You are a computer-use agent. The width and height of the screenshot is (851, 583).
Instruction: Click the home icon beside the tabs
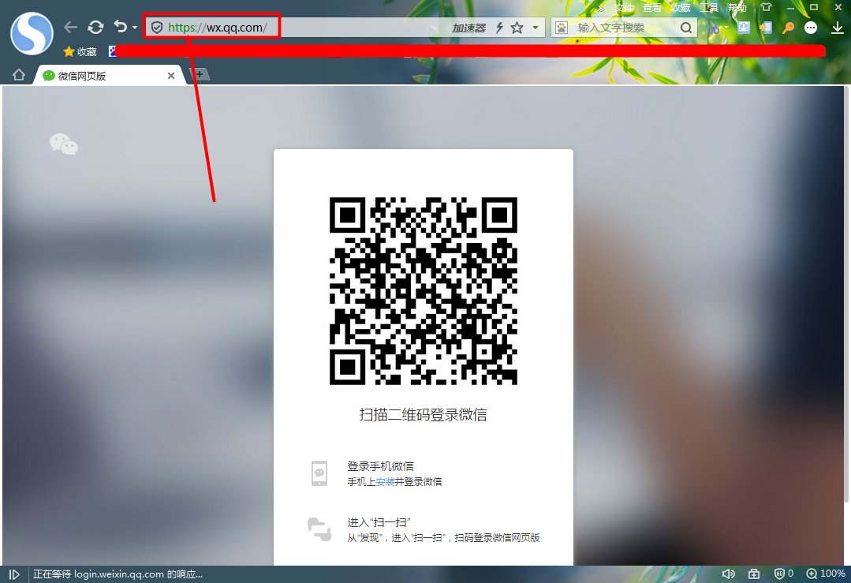coord(18,75)
